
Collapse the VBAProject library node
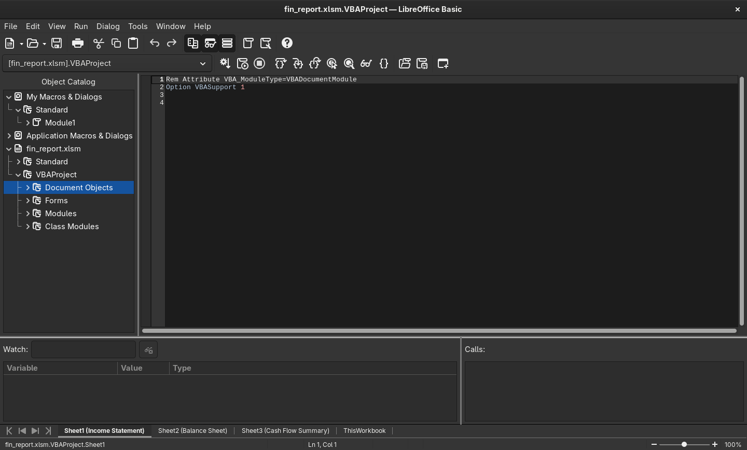tap(18, 175)
